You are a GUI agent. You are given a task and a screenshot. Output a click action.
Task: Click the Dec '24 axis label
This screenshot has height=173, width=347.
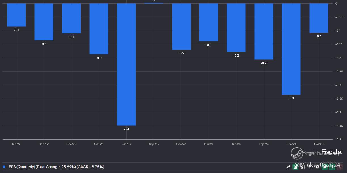click(291, 144)
